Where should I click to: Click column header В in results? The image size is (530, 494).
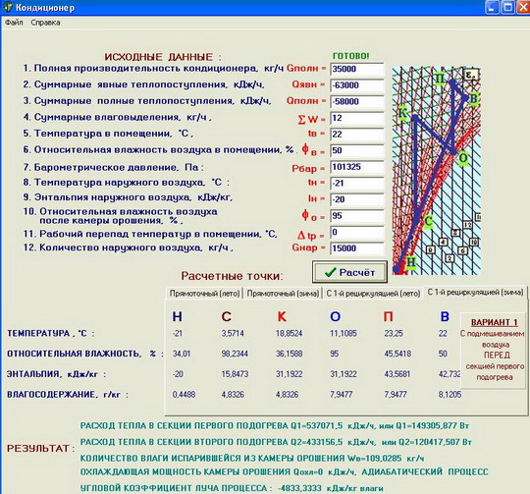pyautogui.click(x=445, y=316)
